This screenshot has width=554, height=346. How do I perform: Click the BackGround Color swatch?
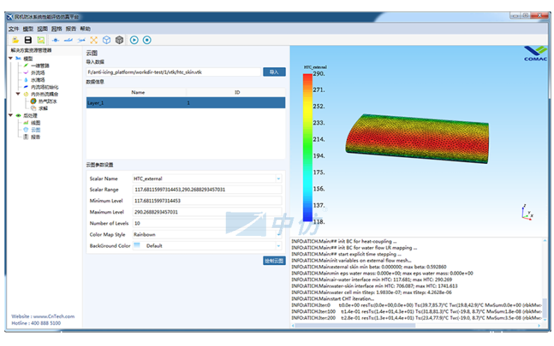[x=137, y=246]
